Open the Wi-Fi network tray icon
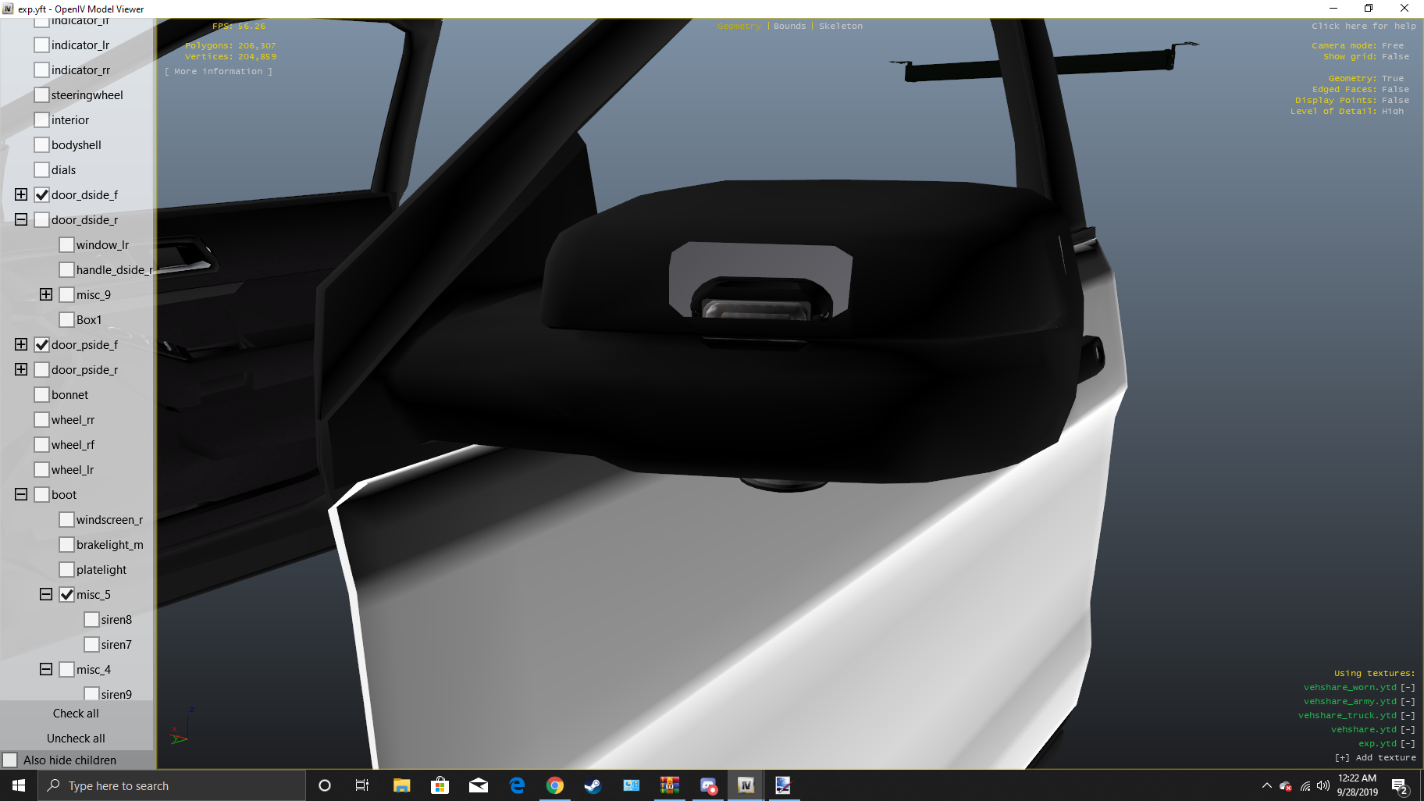Image resolution: width=1424 pixels, height=801 pixels. [1305, 786]
